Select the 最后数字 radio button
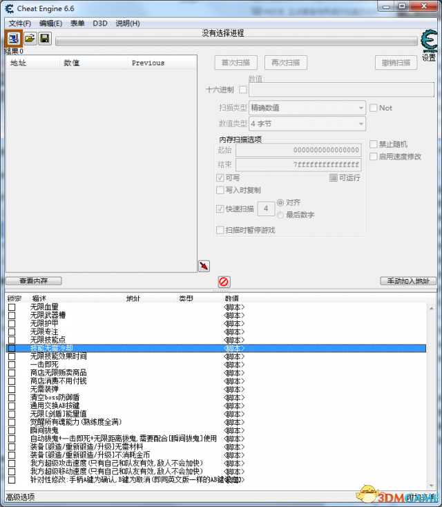442x507 pixels. point(281,215)
